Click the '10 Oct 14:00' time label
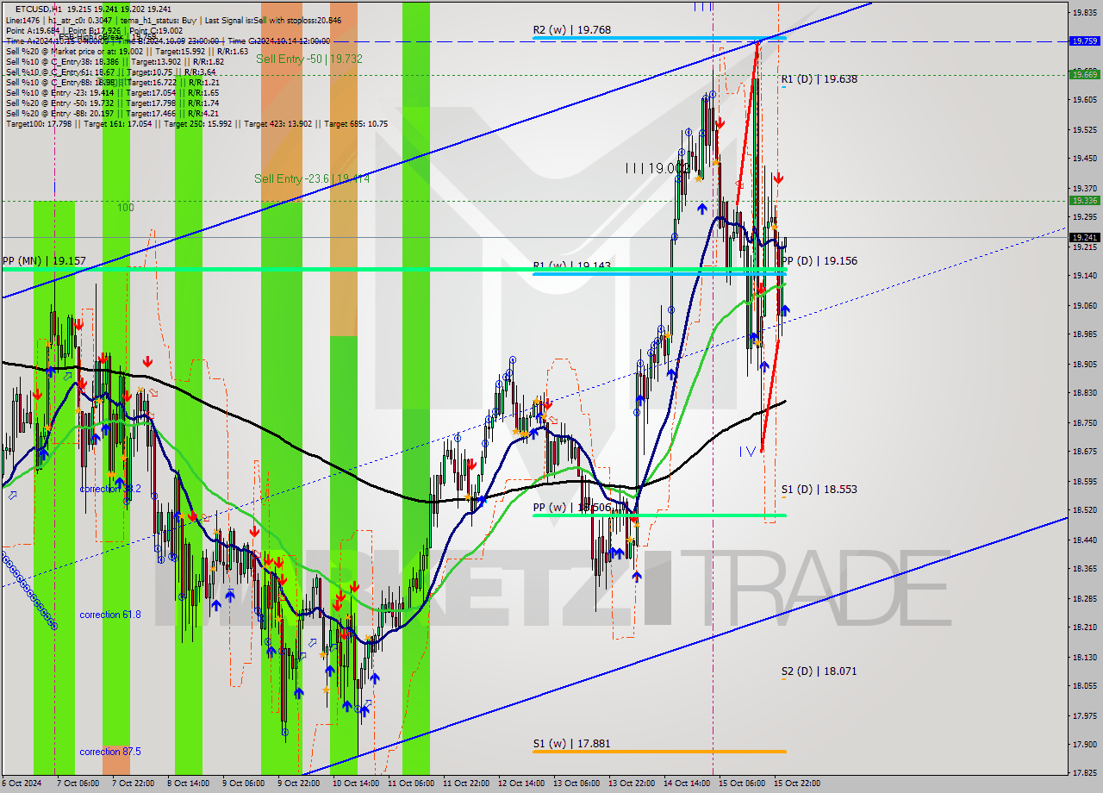Screen dimensions: 1103x793 point(355,784)
